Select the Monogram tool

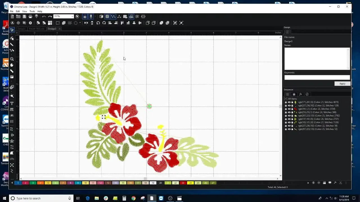point(12,109)
